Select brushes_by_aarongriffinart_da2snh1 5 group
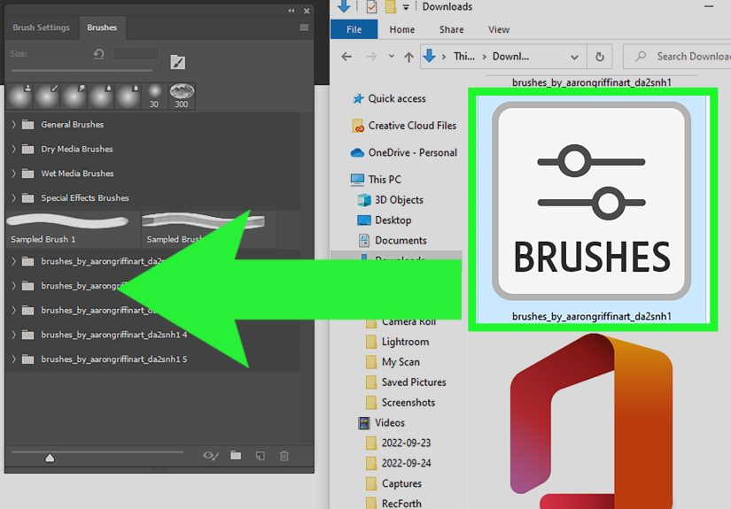Viewport: 731px width, 509px height. coord(152,359)
